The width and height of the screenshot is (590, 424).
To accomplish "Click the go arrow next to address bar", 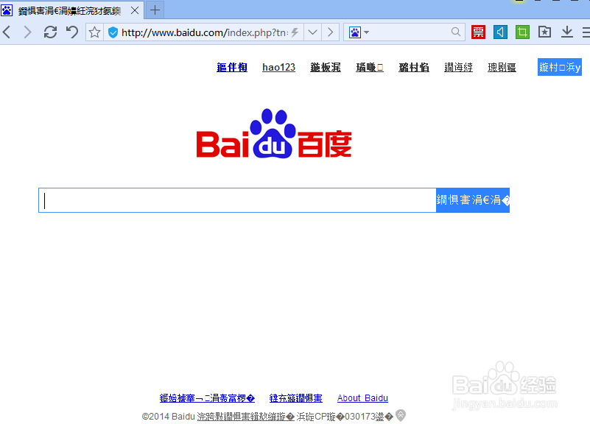I will tap(331, 32).
